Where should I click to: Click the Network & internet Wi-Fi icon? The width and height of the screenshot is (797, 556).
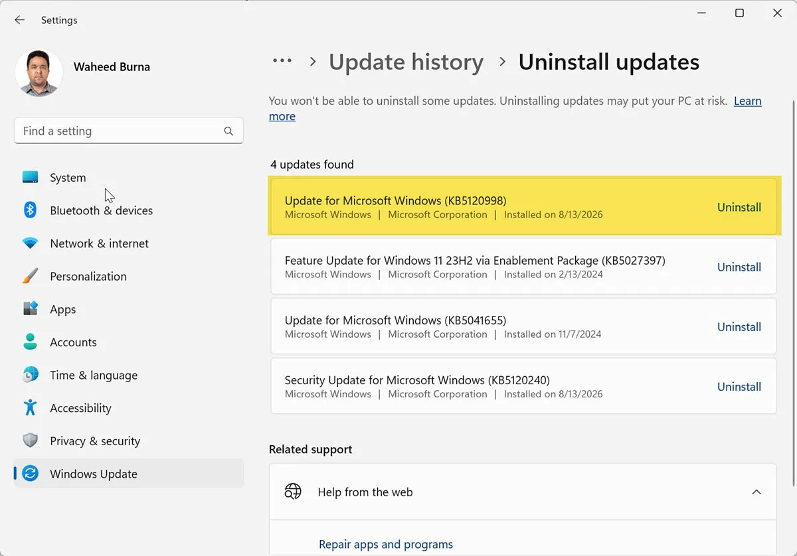point(30,243)
